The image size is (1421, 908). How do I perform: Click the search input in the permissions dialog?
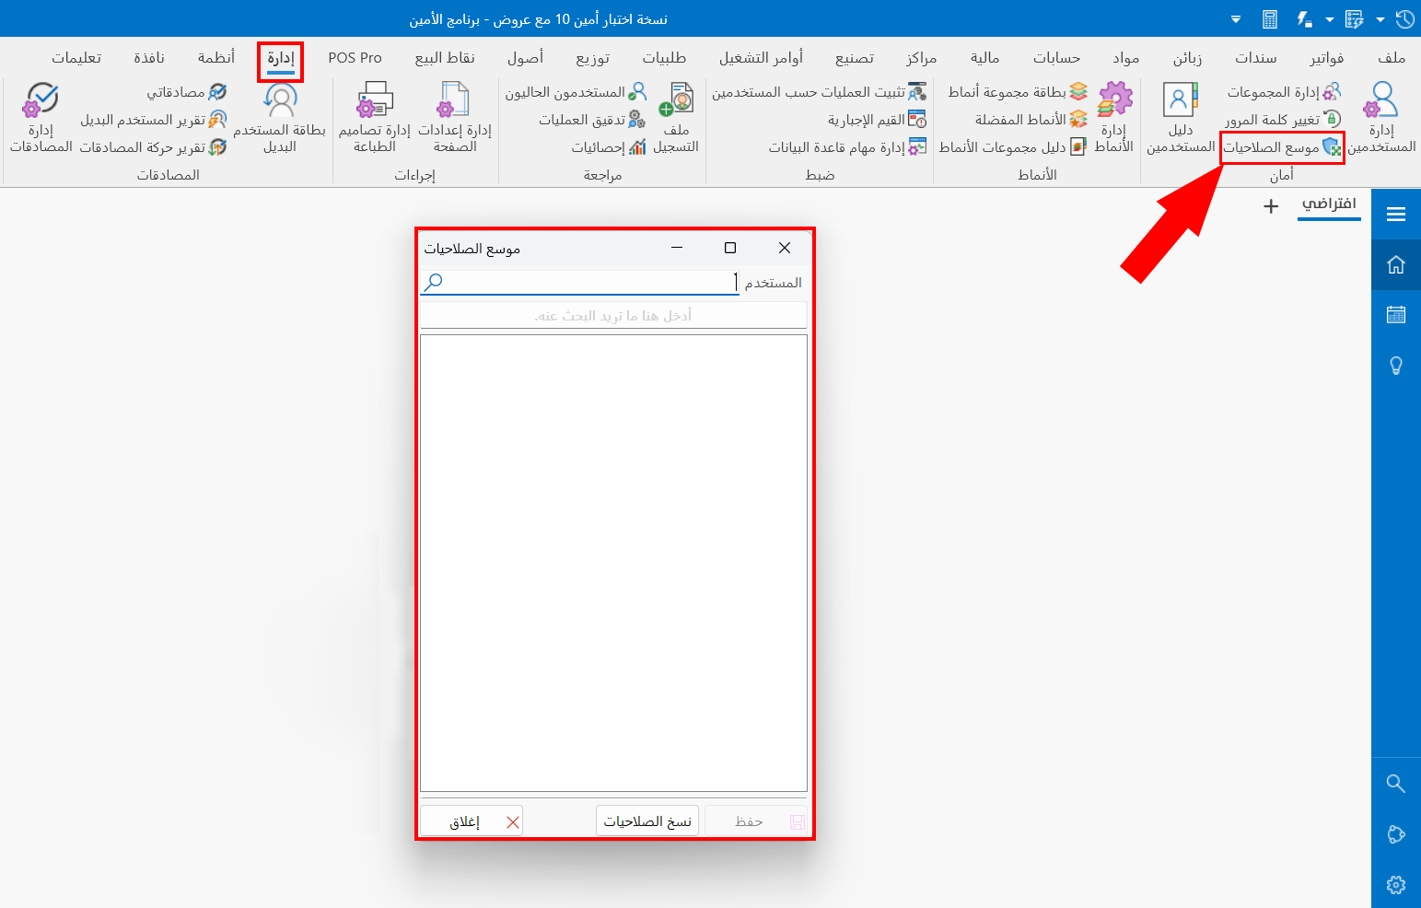click(612, 314)
